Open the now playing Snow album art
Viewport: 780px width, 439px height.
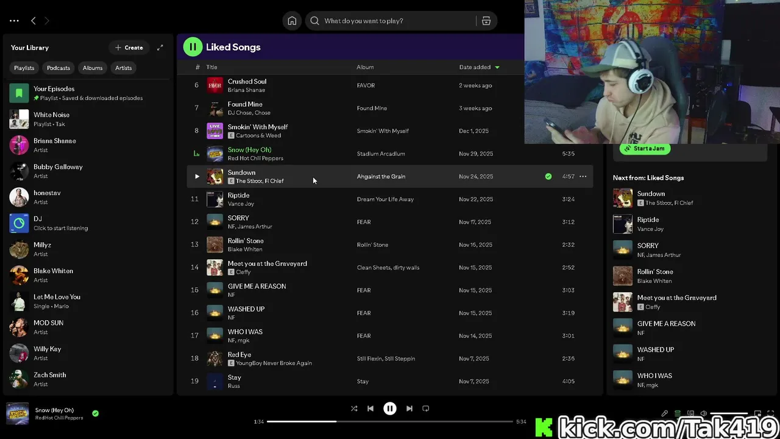pos(17,413)
